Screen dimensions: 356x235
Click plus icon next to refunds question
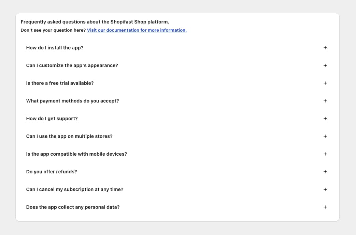tap(325, 172)
